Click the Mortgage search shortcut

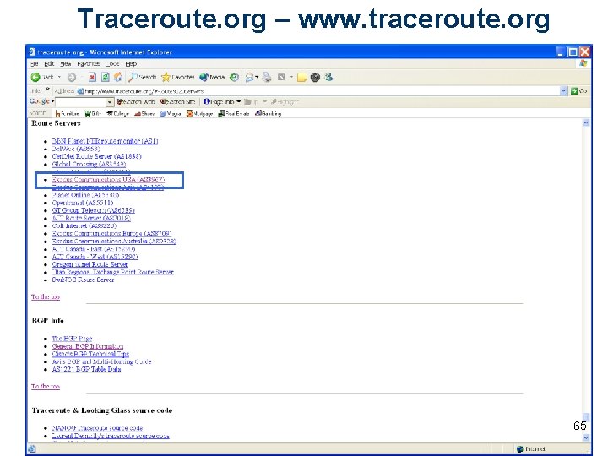(199, 113)
